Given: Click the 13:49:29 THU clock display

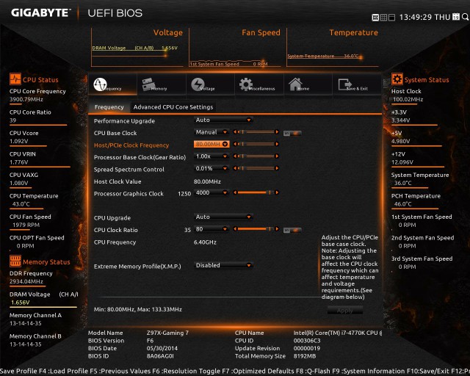Looking at the screenshot, I should point(424,17).
